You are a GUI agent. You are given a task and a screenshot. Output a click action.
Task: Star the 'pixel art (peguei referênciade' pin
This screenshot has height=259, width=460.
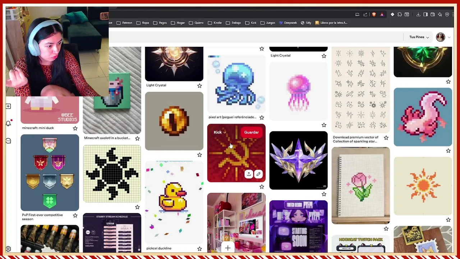tap(262, 117)
